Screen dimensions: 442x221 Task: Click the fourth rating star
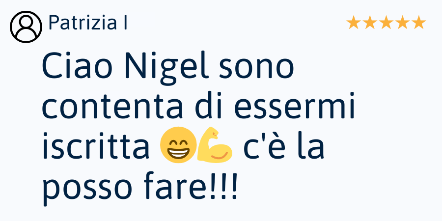tap(403, 23)
